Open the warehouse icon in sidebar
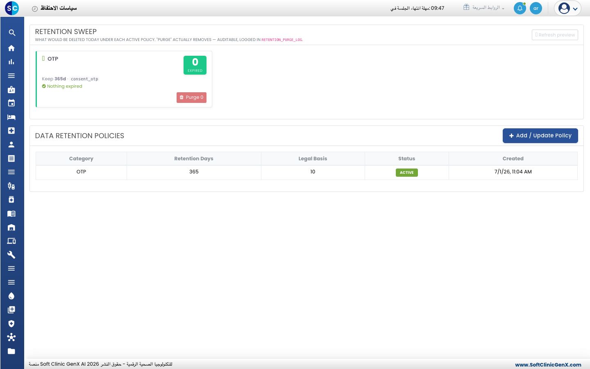The width and height of the screenshot is (590, 369). click(x=11, y=227)
